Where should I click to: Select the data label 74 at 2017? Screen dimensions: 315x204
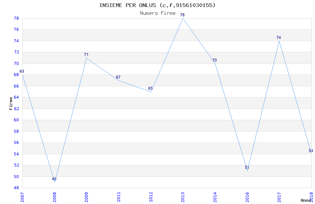point(278,37)
